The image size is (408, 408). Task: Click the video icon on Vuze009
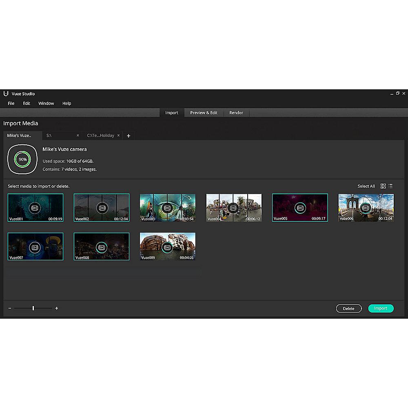click(167, 248)
